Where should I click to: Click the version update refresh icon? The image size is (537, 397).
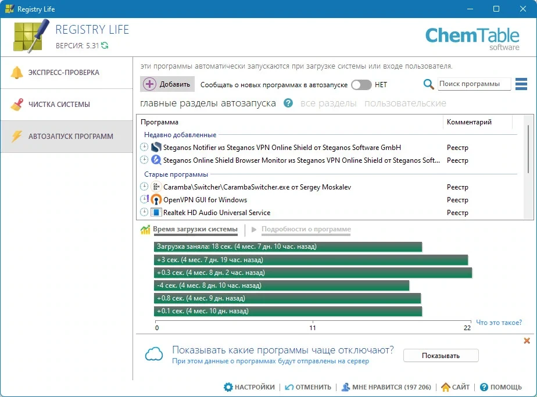click(x=105, y=45)
